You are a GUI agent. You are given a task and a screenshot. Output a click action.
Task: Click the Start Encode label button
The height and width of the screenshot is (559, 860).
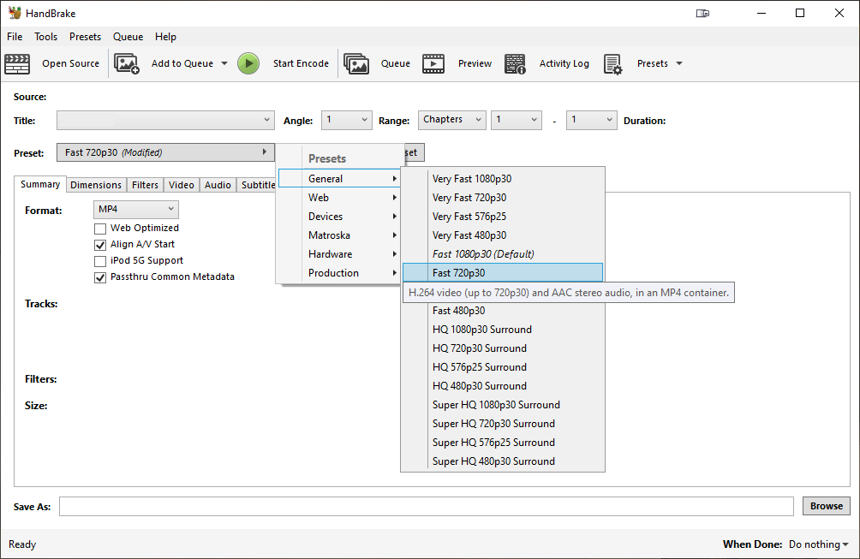(302, 63)
